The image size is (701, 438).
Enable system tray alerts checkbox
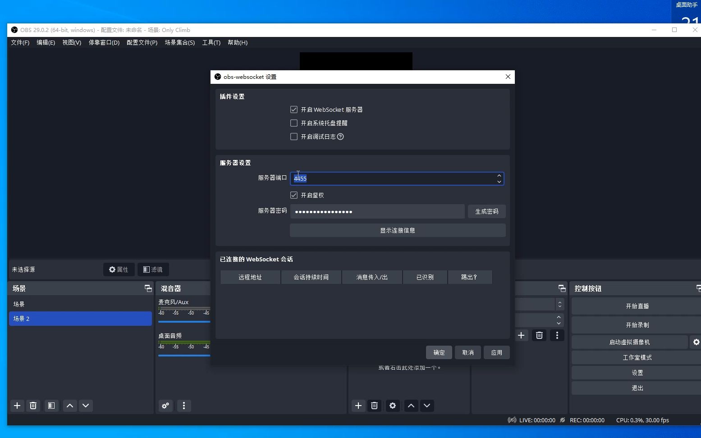[294, 123]
